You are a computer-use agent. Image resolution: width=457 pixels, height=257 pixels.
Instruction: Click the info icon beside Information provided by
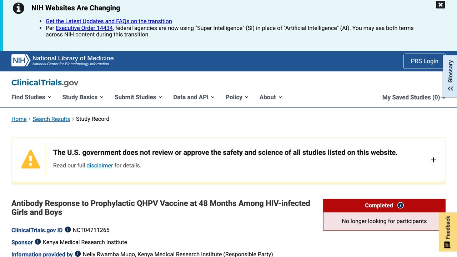(77, 254)
